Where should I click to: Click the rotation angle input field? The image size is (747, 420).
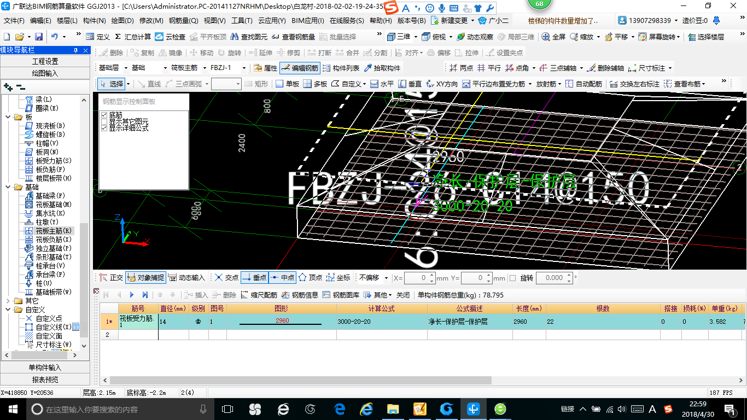(x=554, y=278)
